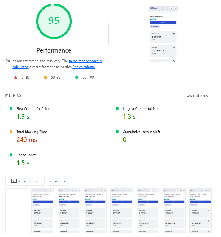Click the 1.5 s Speed Index value
This screenshot has width=221, height=237.
pyautogui.click(x=23, y=163)
